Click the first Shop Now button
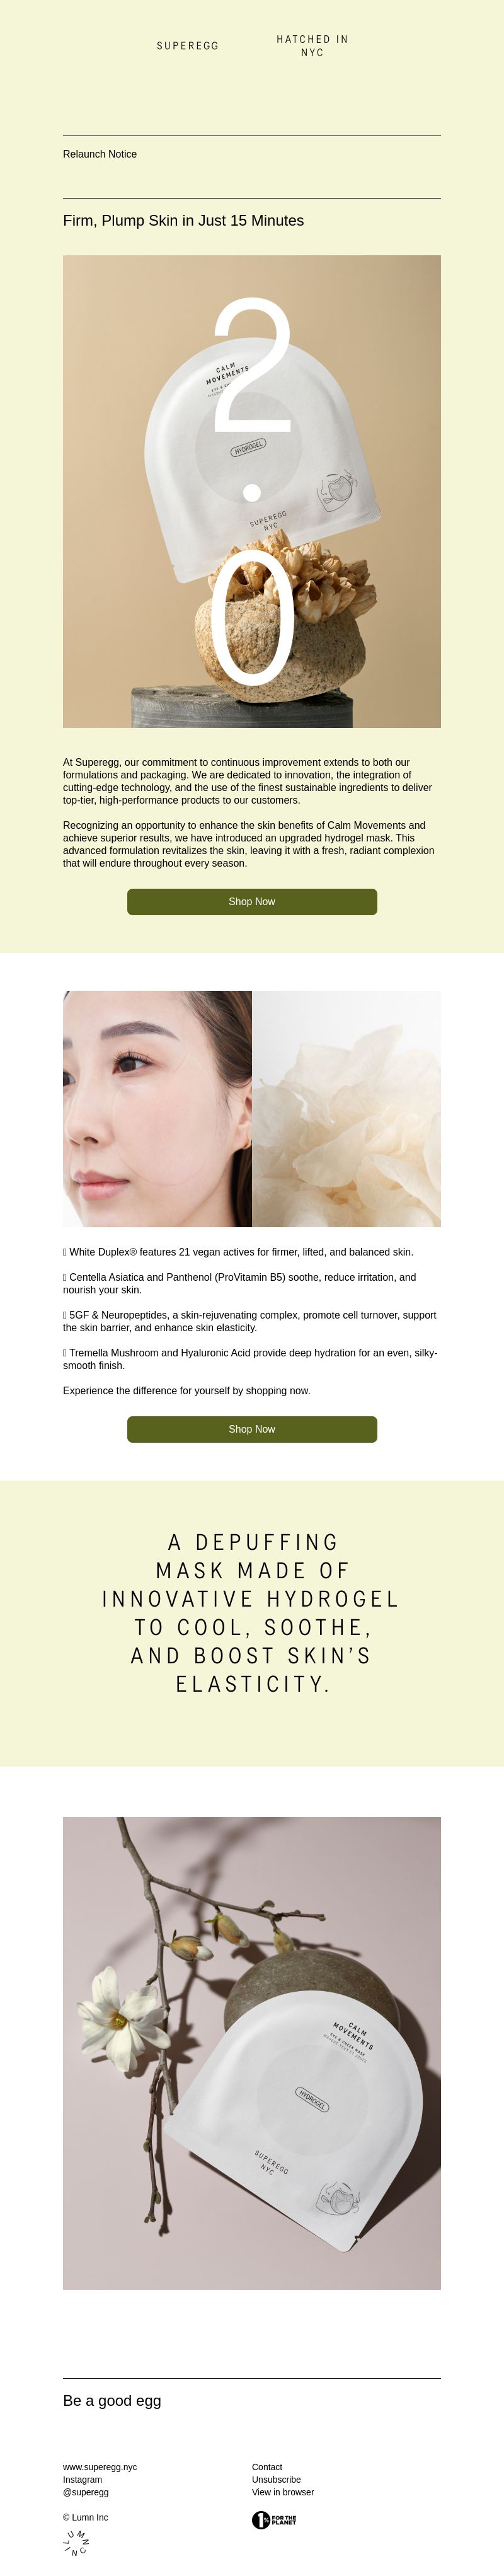This screenshot has height=2576, width=504. click(x=252, y=901)
